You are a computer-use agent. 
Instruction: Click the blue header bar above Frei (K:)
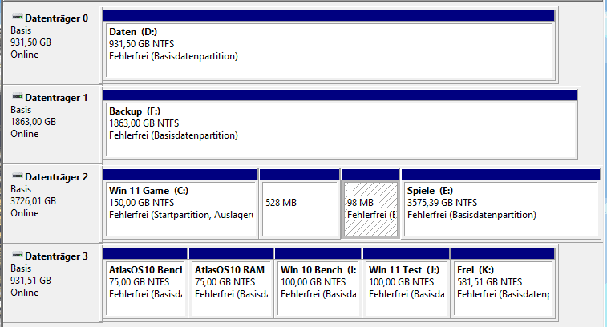click(503, 253)
